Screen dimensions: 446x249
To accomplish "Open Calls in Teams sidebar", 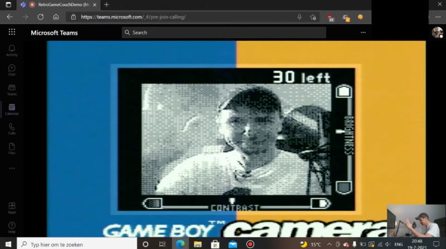I will tap(12, 129).
